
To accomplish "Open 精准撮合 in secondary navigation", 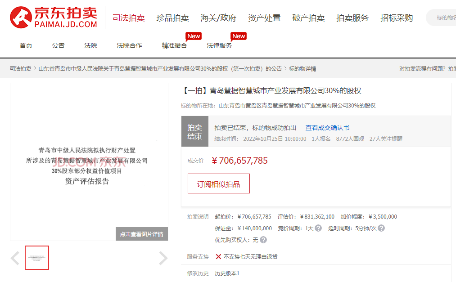I will click(174, 45).
